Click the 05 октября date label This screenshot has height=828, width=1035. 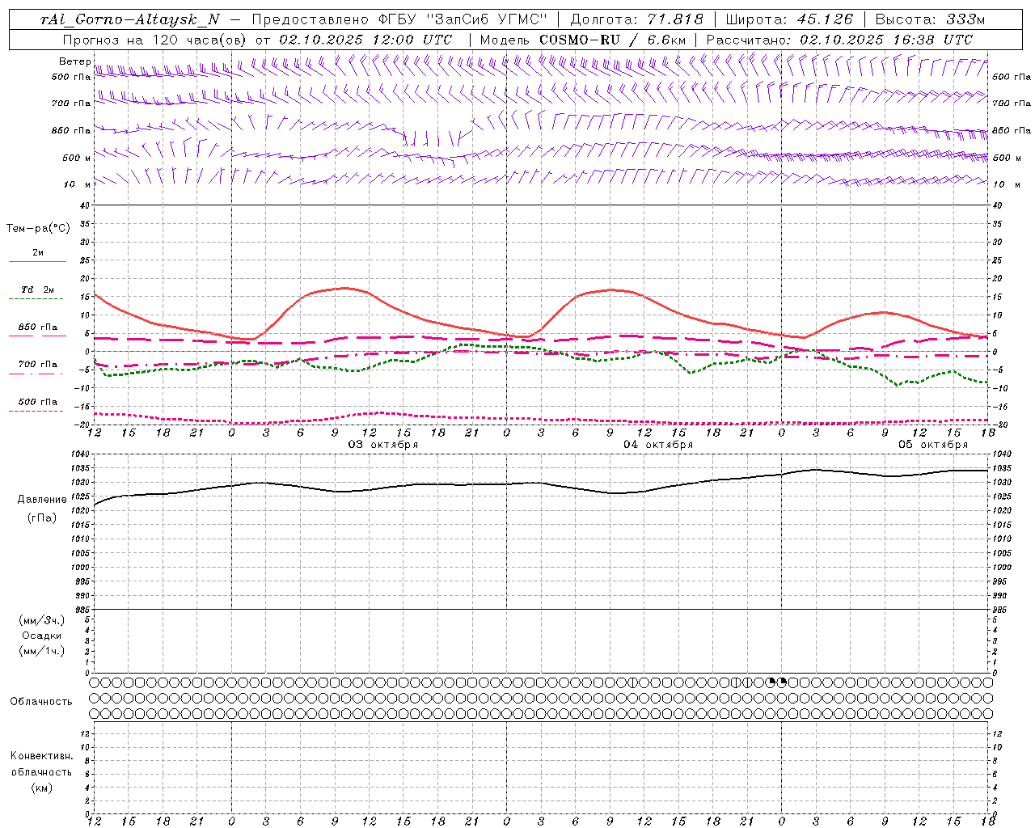[933, 445]
